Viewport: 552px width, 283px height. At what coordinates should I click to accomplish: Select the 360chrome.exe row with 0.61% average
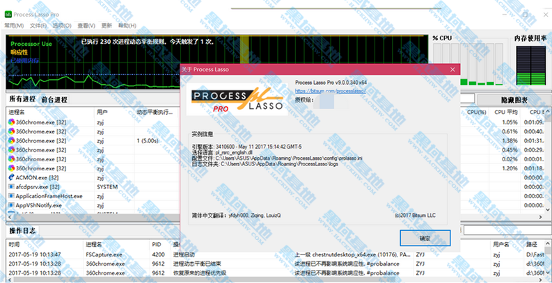click(x=276, y=131)
